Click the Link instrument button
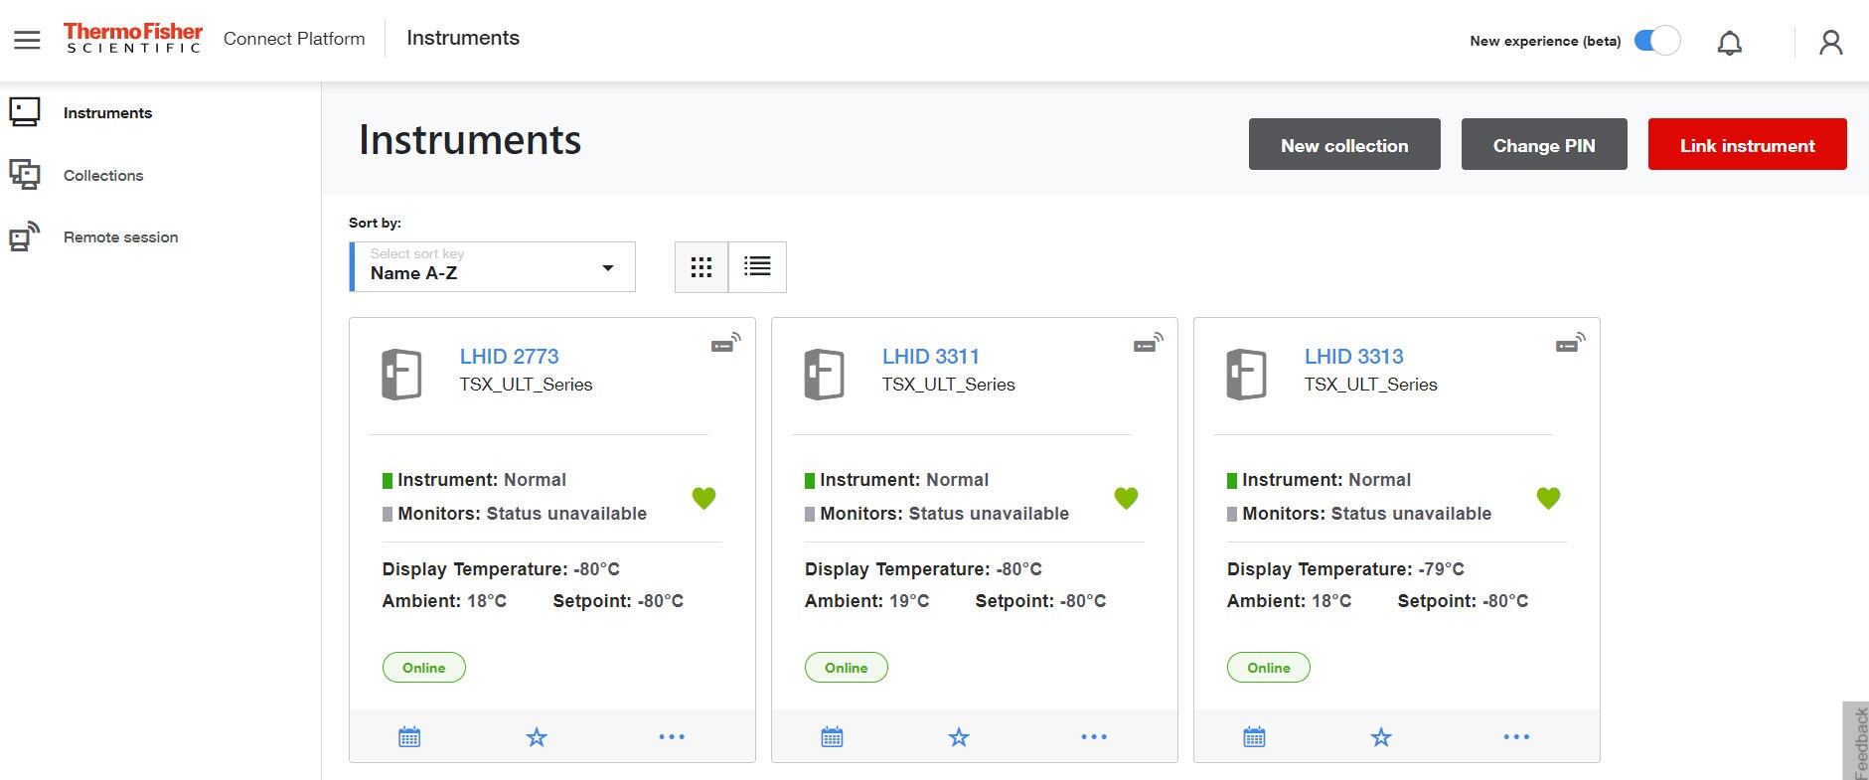The width and height of the screenshot is (1869, 780). pyautogui.click(x=1748, y=144)
